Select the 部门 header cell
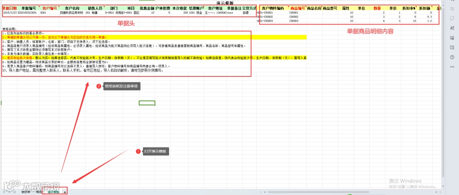 point(114,8)
